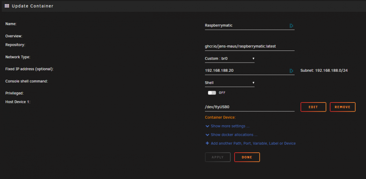
Task: Click the Remove button for Host Device 1
Action: 343,107
